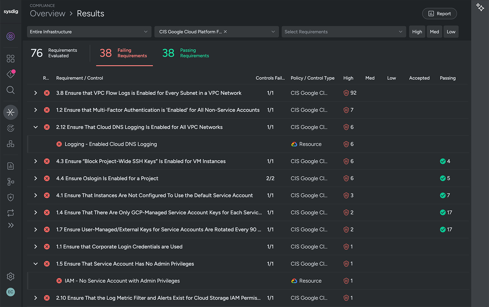
Task: Select the 76 Requirements Evaluated tab
Action: click(x=54, y=53)
